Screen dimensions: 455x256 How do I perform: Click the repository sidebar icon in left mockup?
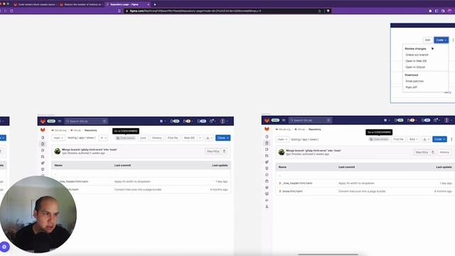pyautogui.click(x=43, y=144)
